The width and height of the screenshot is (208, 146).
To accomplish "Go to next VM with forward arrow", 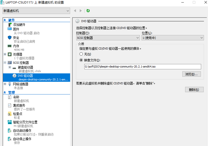I will (81, 11).
